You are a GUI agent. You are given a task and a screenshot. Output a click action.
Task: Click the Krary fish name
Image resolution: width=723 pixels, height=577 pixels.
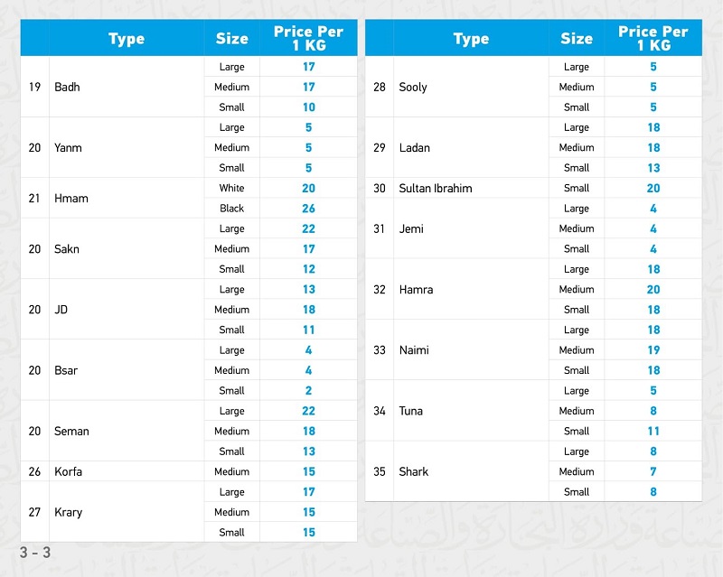click(68, 513)
